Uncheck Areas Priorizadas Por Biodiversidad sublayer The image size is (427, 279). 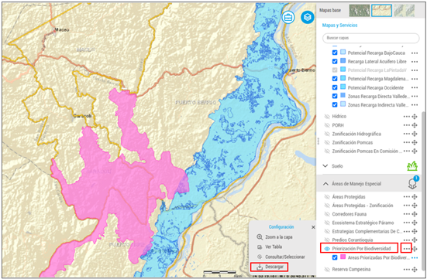335,257
